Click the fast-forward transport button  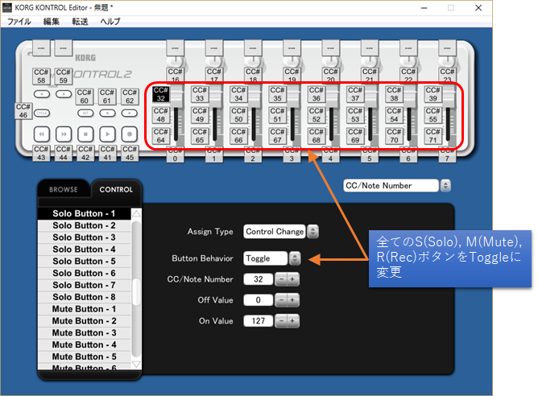coord(64,133)
